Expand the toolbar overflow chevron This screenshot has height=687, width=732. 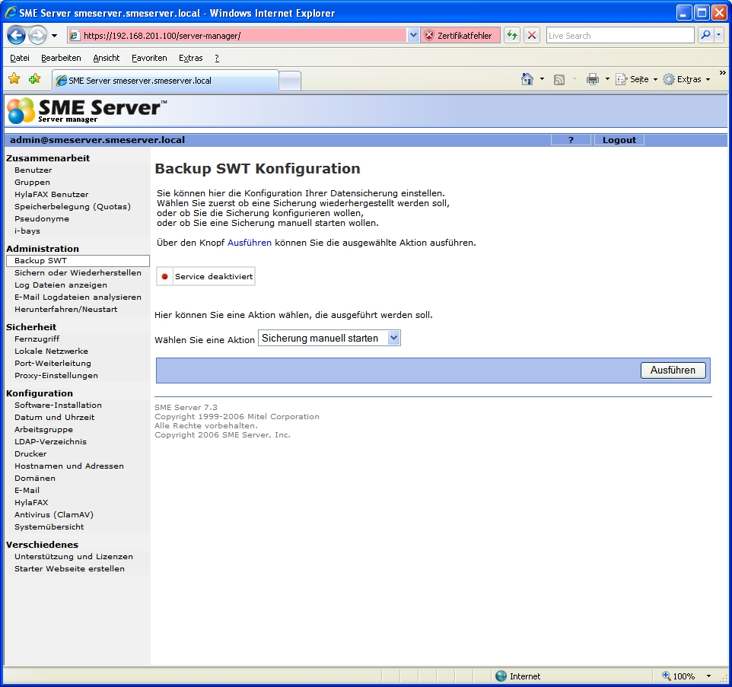click(722, 73)
